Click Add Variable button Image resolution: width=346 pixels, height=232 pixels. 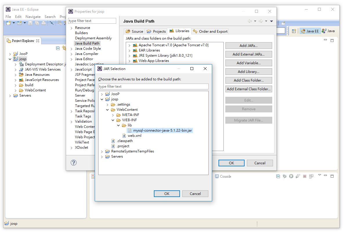[249, 63]
